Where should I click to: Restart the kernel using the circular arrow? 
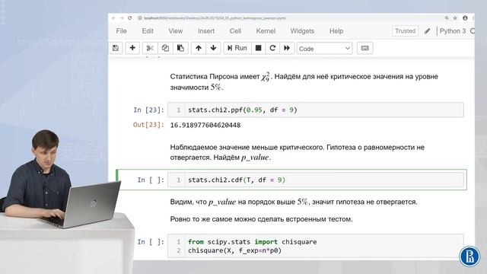click(x=272, y=48)
